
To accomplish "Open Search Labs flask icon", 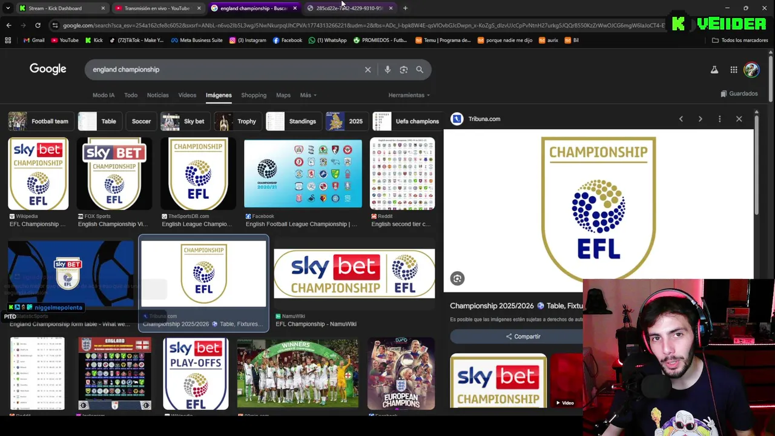I will click(x=714, y=70).
